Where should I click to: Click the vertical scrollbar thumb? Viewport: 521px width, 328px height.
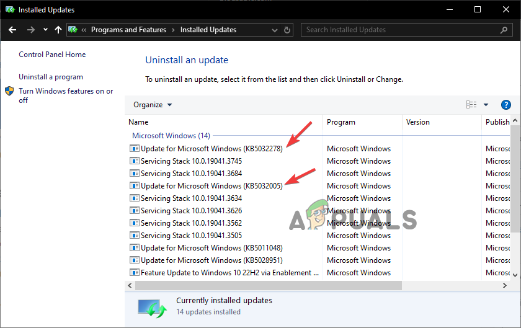(515, 179)
